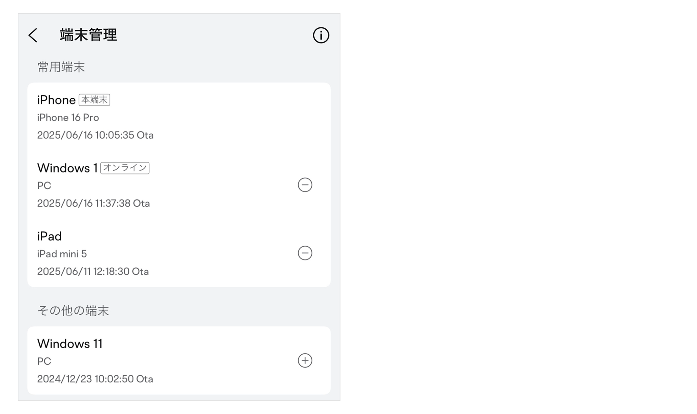Click the 本端末 badge next to iPhone

pos(94,100)
